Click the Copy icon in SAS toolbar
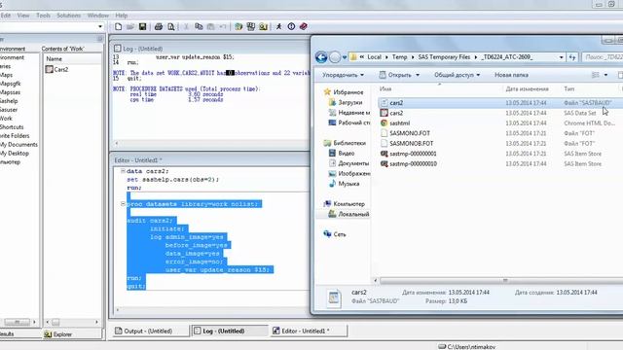The width and height of the screenshot is (623, 350). (199, 26)
